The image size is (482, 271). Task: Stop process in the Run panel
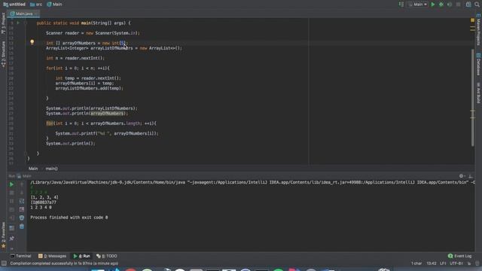point(11,193)
